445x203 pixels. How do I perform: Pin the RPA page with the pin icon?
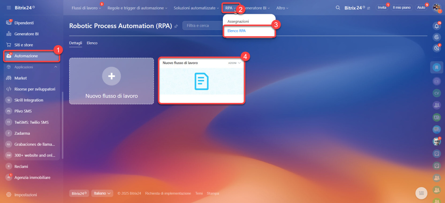click(x=176, y=26)
